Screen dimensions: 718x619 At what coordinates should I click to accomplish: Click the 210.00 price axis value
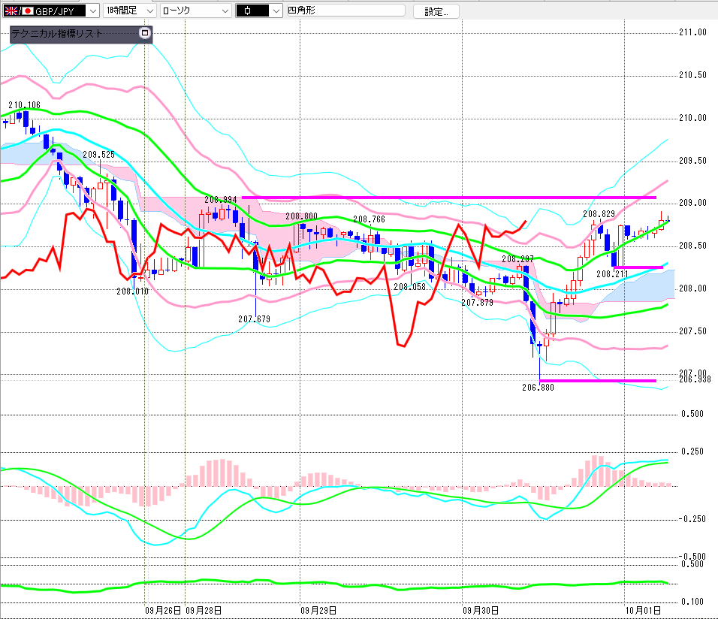(x=692, y=118)
